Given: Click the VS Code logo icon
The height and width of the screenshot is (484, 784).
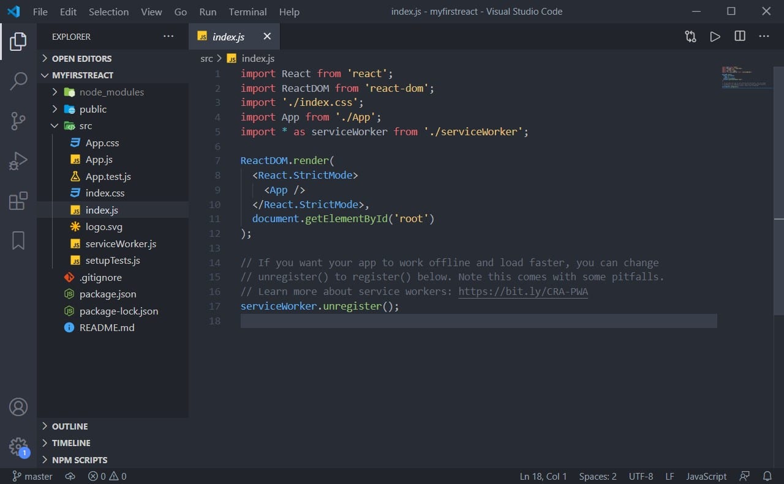Looking at the screenshot, I should (13, 12).
